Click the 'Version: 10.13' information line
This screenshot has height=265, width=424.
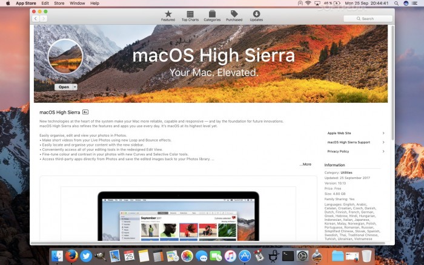pos(335,183)
